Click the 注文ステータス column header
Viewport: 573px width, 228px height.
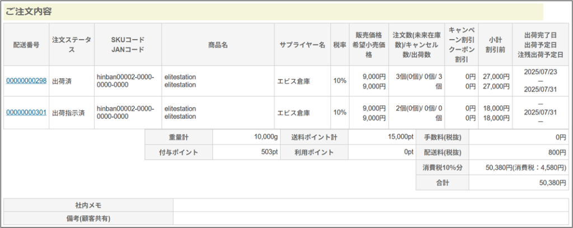pos(71,45)
